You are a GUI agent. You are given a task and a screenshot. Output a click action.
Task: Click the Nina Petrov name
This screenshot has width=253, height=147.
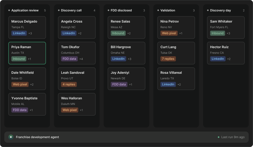click(x=170, y=21)
